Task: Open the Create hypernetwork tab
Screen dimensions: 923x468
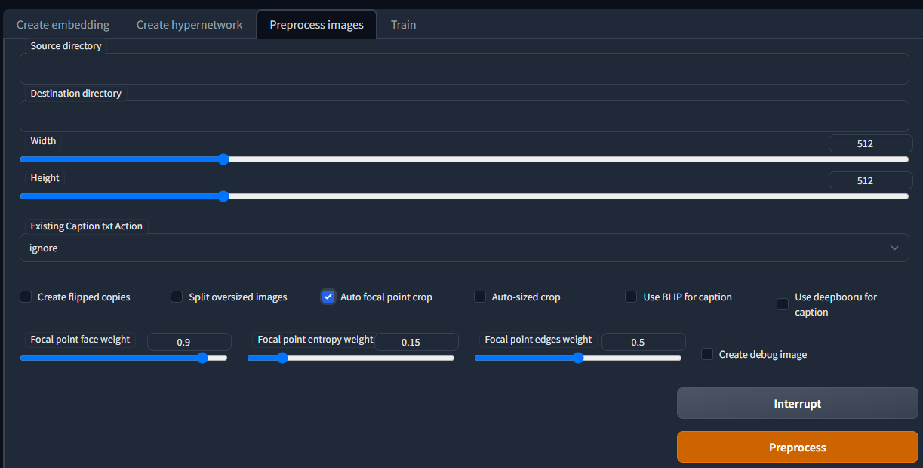Action: [189, 24]
